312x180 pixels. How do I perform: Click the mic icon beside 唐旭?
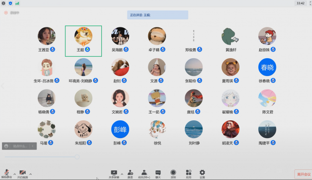[198, 112]
